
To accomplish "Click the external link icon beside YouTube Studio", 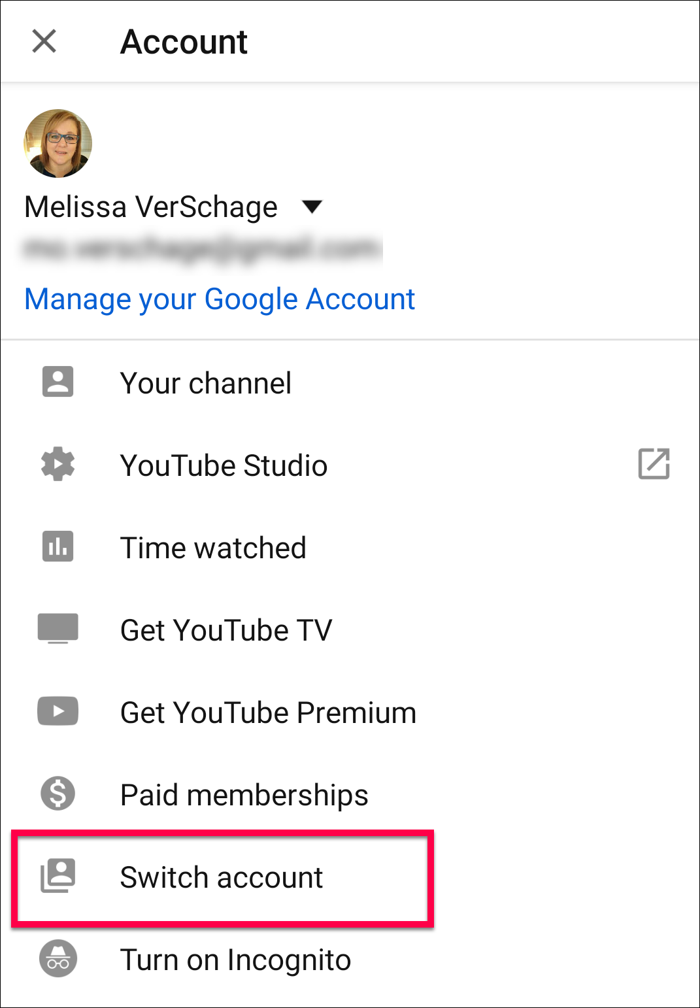I will (x=654, y=464).
